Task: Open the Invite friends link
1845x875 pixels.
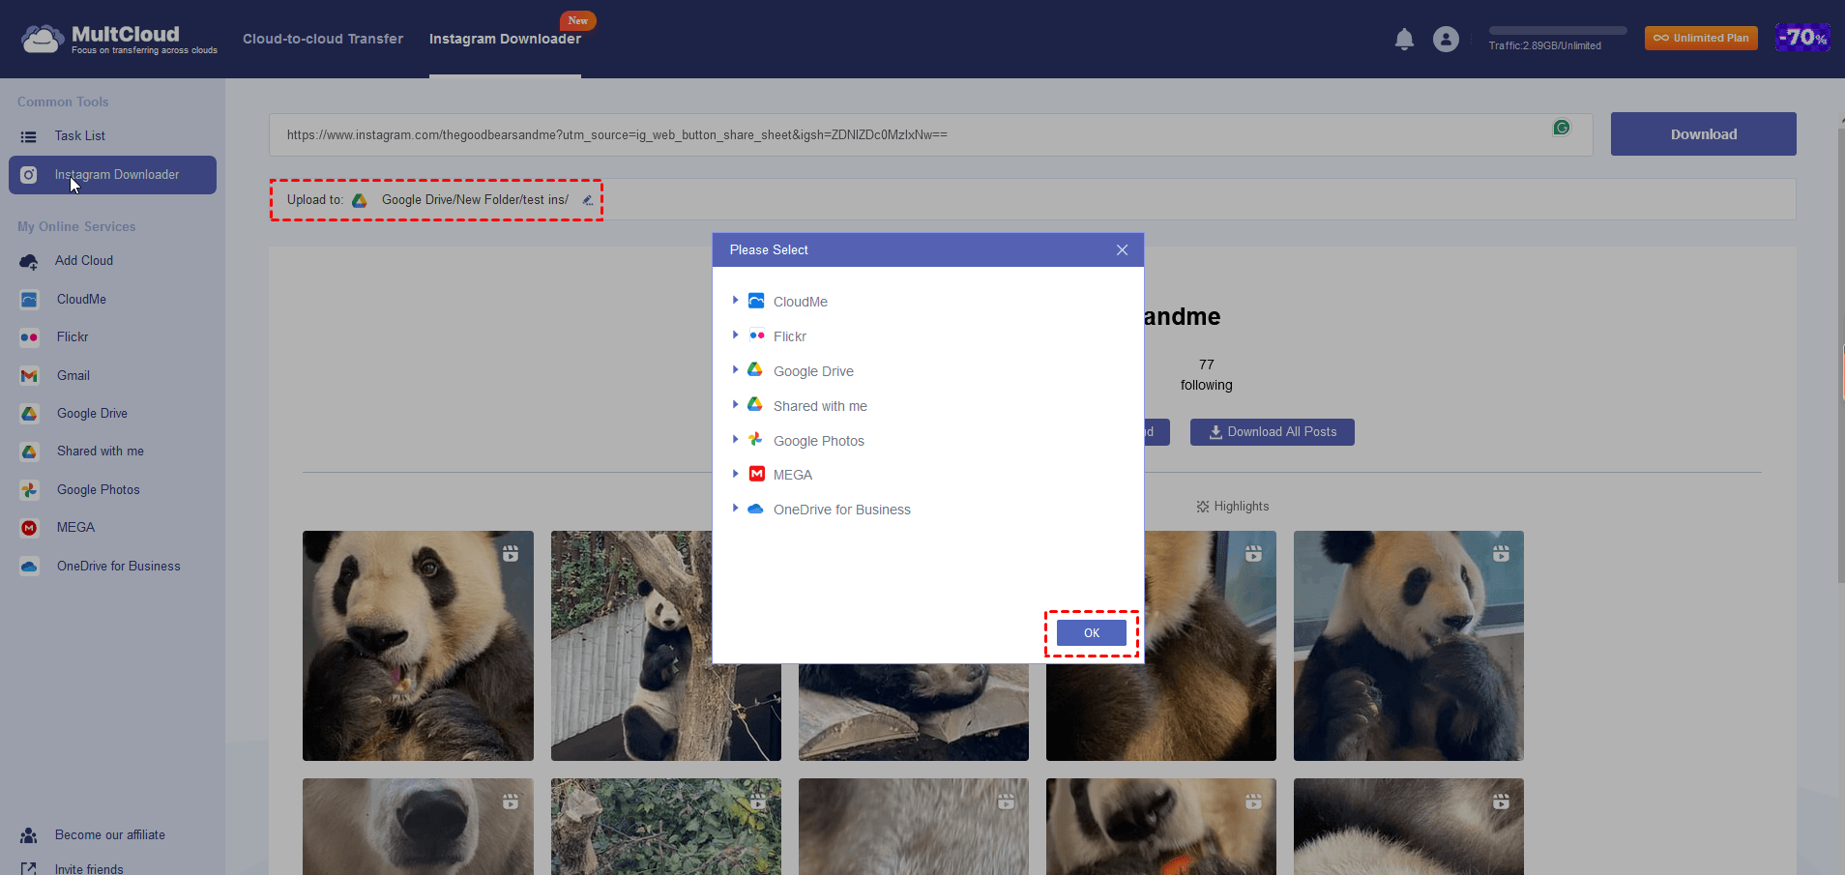Action: coord(89,869)
